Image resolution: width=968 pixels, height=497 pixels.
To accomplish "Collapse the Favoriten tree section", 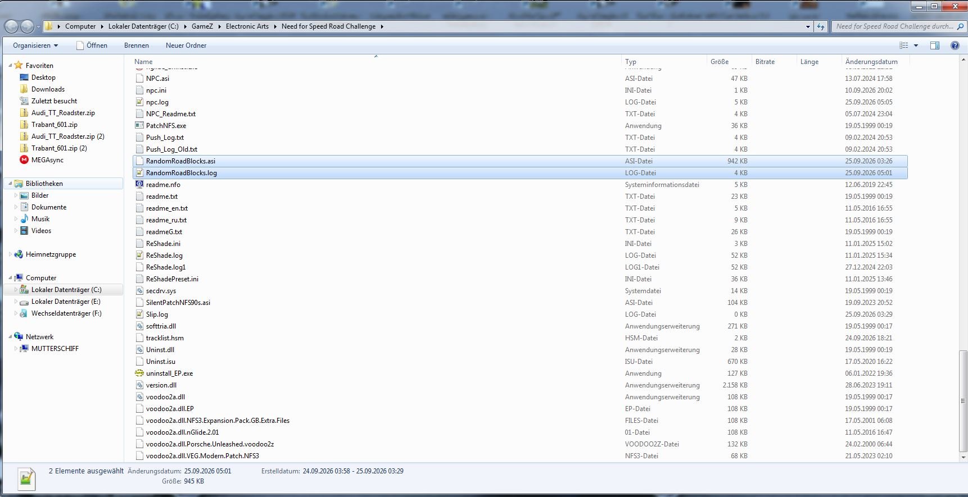I will pyautogui.click(x=10, y=66).
